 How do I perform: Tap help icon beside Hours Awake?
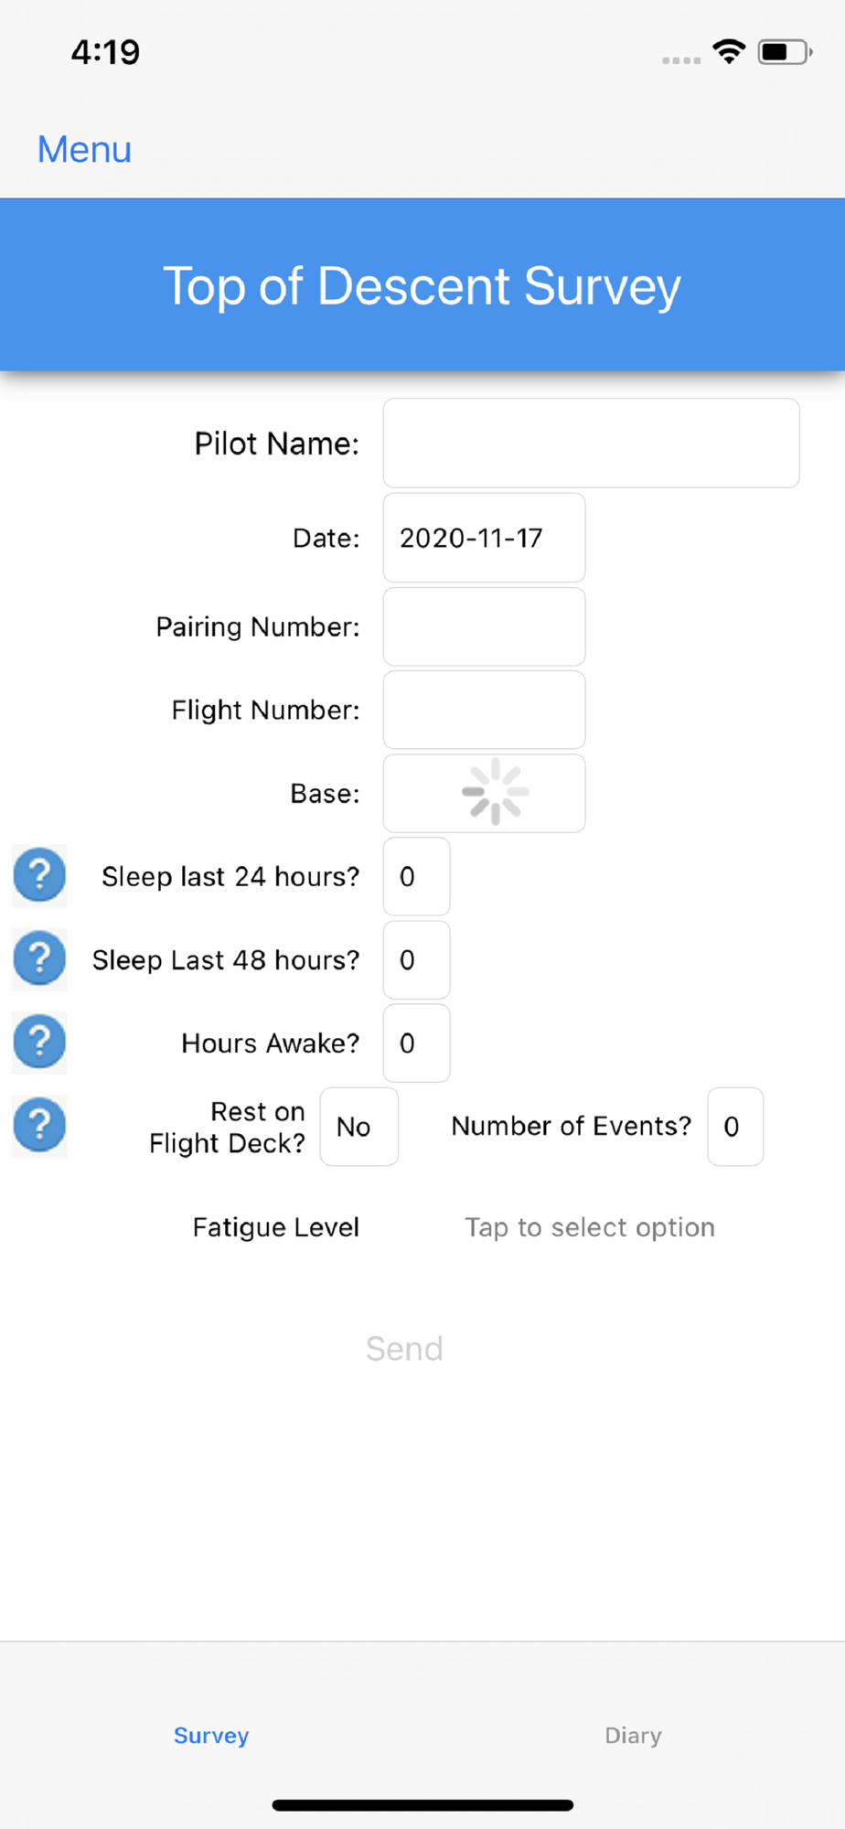39,1042
